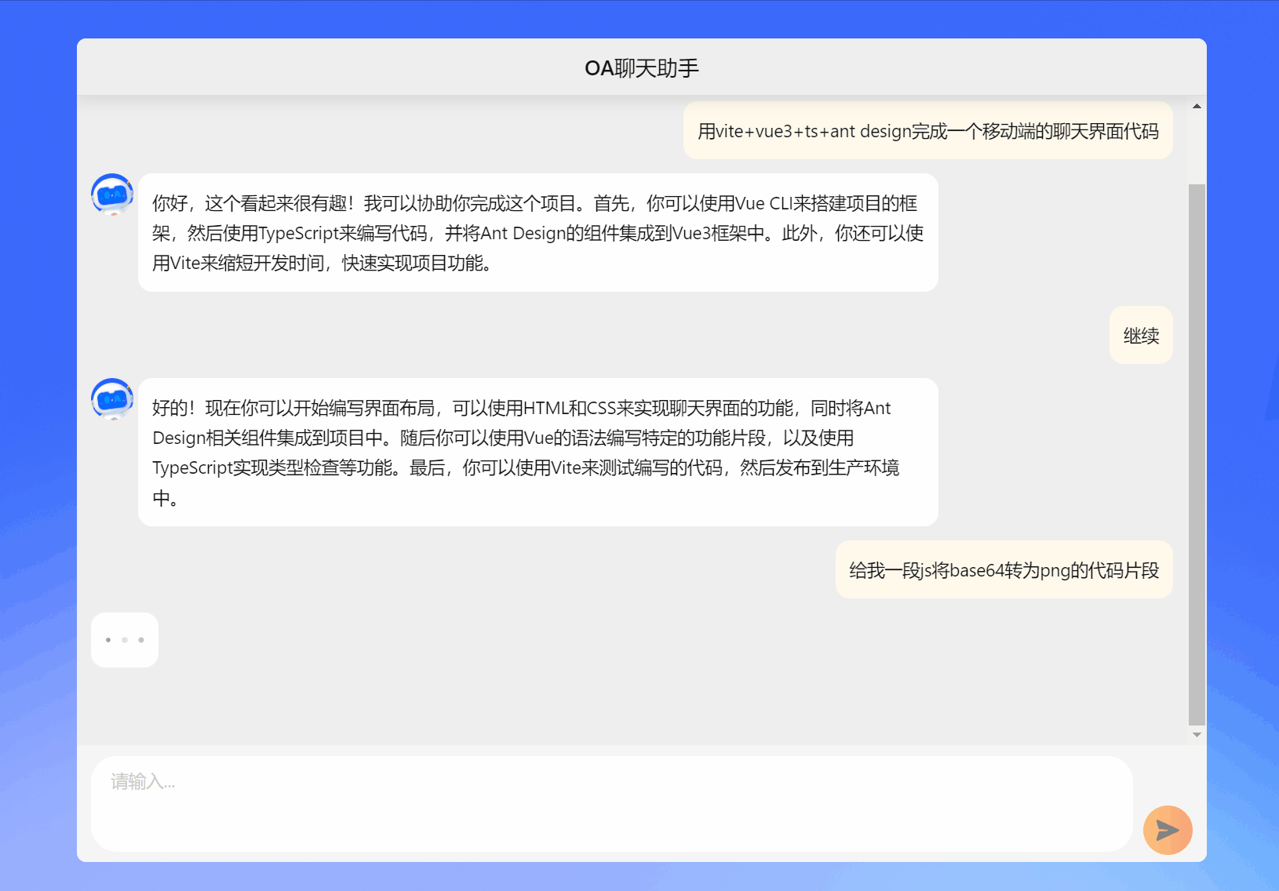Screen dimensions: 1279x891
Task: Click inside the rounded message composer area
Action: [612, 803]
